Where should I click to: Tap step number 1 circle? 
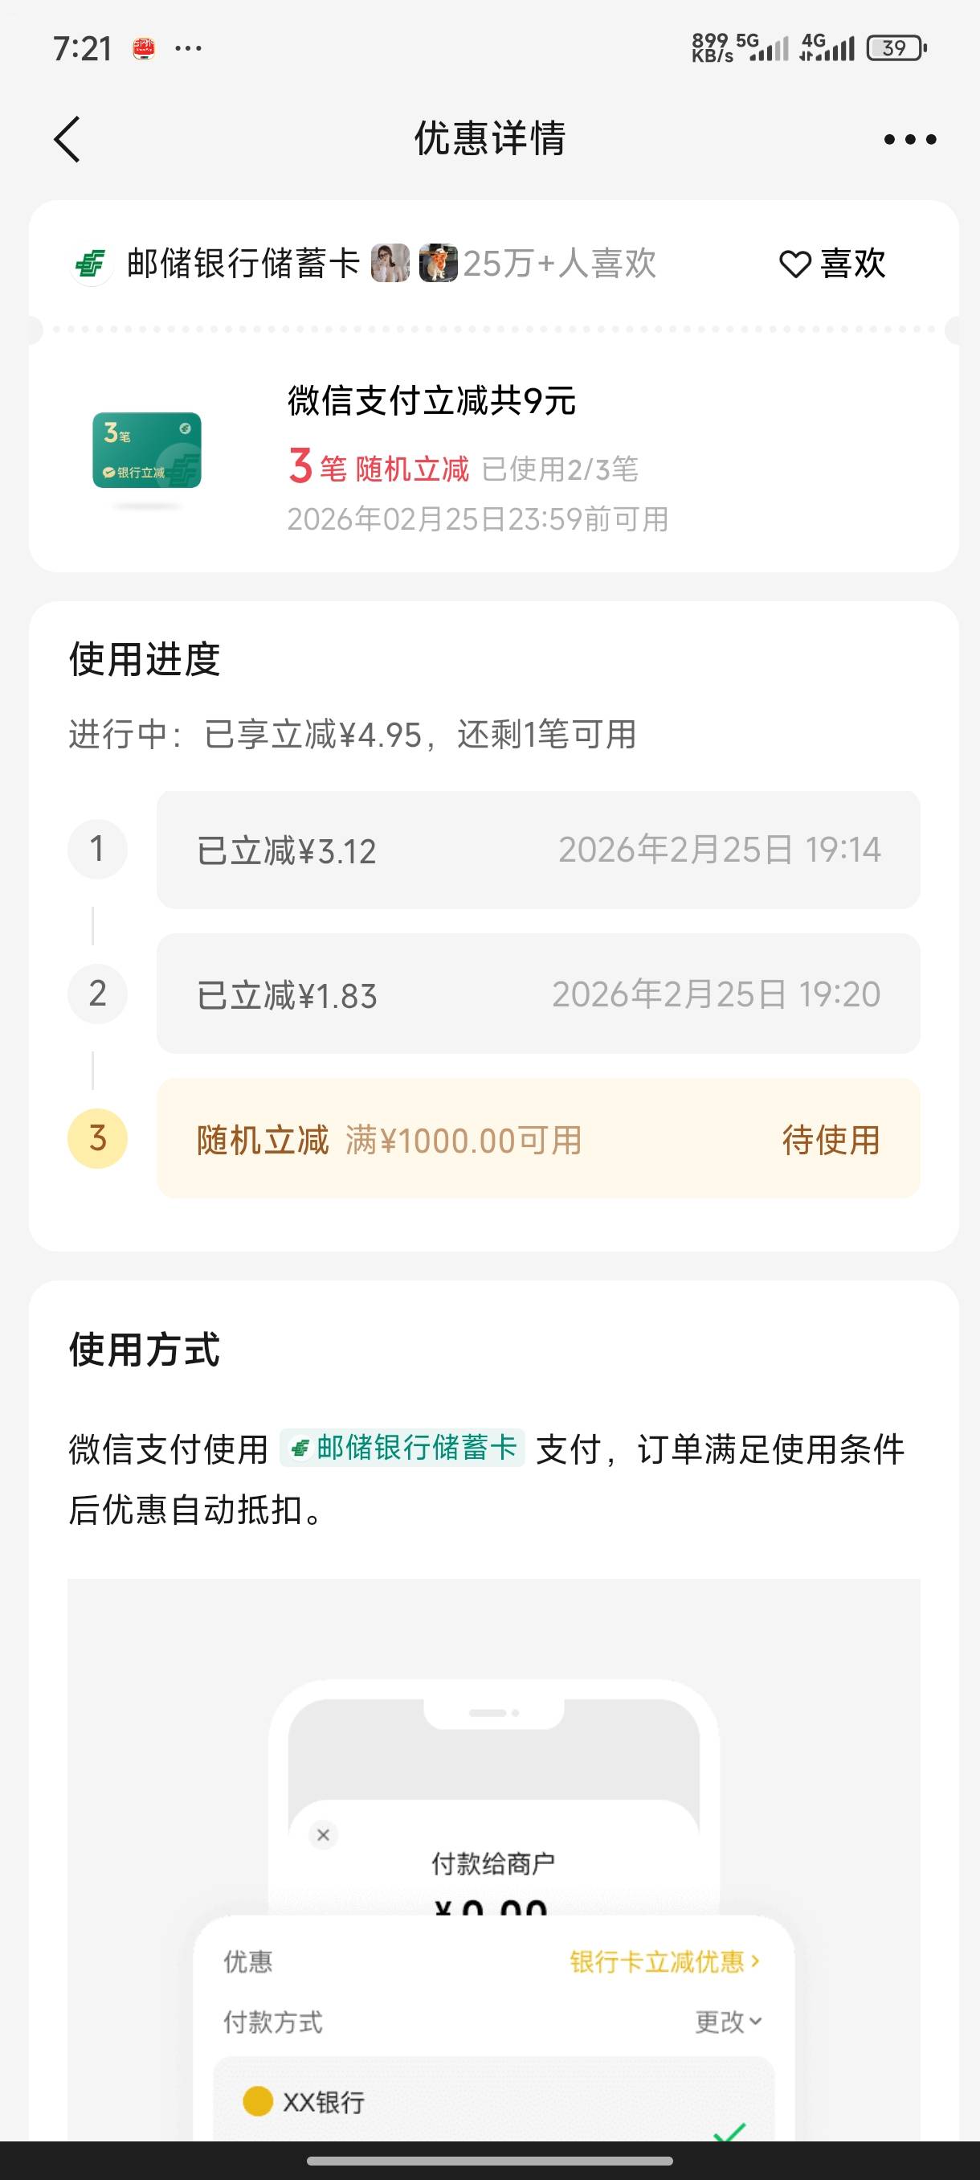(97, 849)
